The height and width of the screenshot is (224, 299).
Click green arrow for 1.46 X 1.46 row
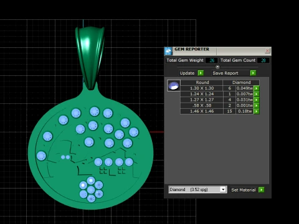point(257,111)
